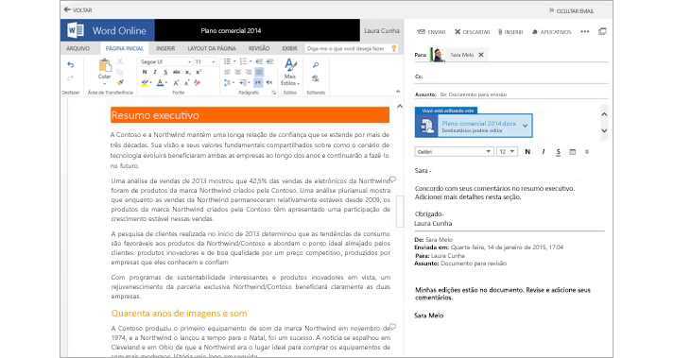Toggle bold (N) in Word ribbon

click(x=145, y=72)
